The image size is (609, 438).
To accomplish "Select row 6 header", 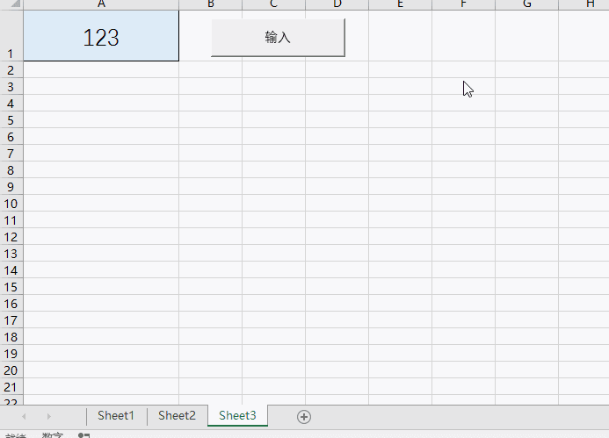I will click(11, 137).
